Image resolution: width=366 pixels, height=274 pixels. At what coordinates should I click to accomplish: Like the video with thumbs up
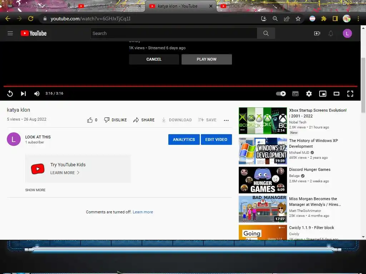coord(90,120)
